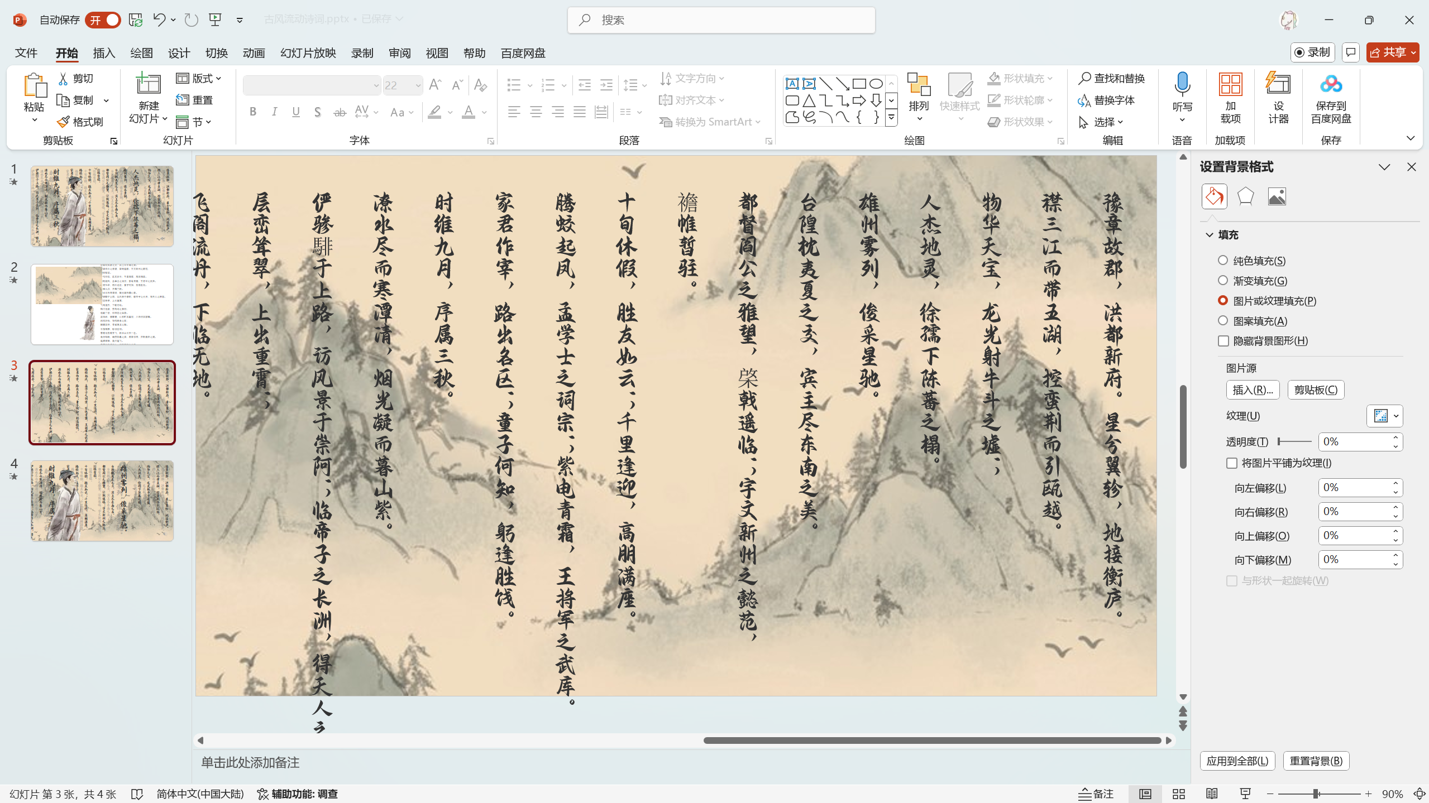Select Gradient fill (渐变填充) option
Screen dimensions: 1429x803
[x=1223, y=281]
